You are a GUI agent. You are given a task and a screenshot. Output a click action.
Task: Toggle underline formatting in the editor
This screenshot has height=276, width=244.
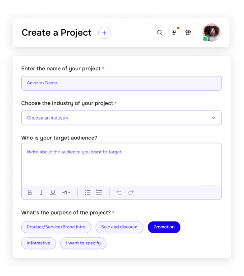point(53,193)
